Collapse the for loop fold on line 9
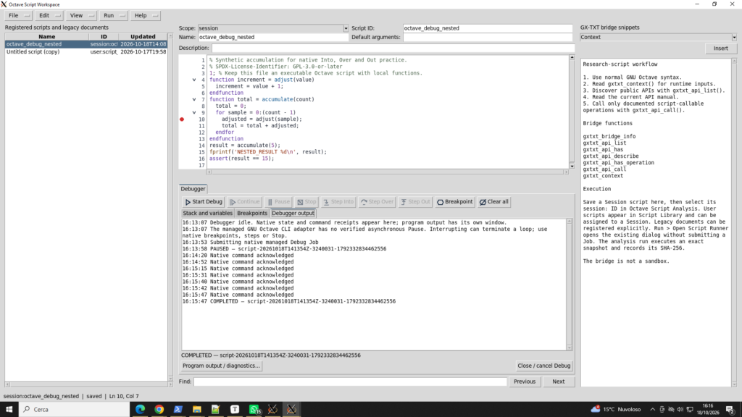This screenshot has width=742, height=417. (194, 112)
